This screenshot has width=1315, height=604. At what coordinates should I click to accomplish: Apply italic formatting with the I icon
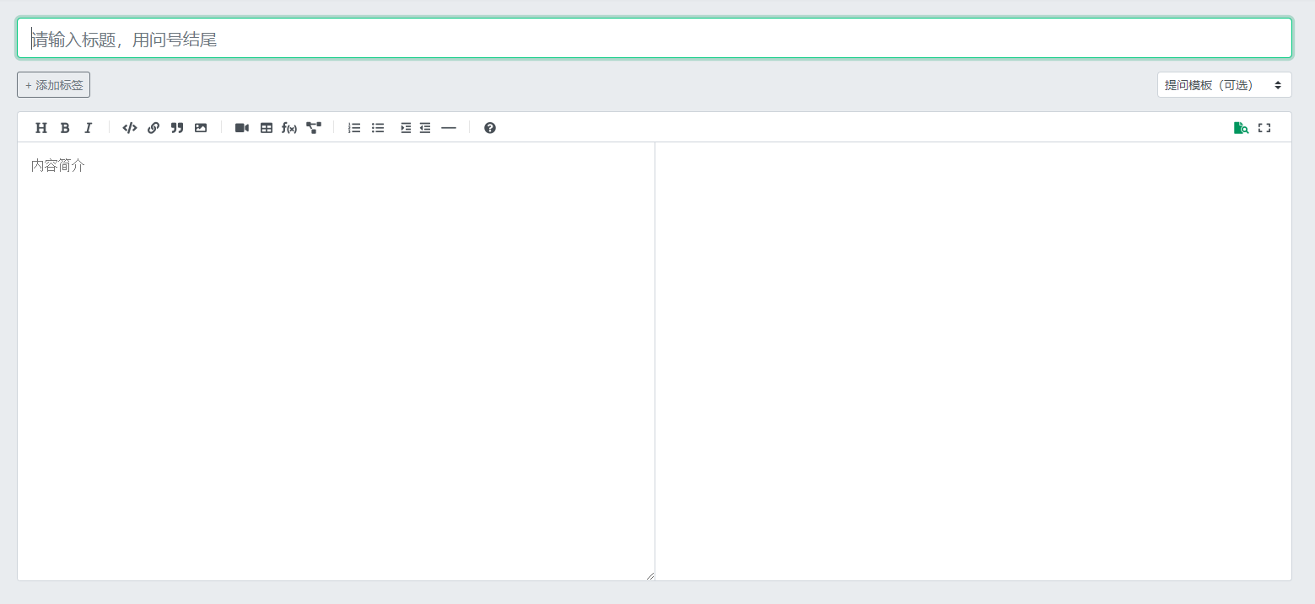(x=88, y=128)
